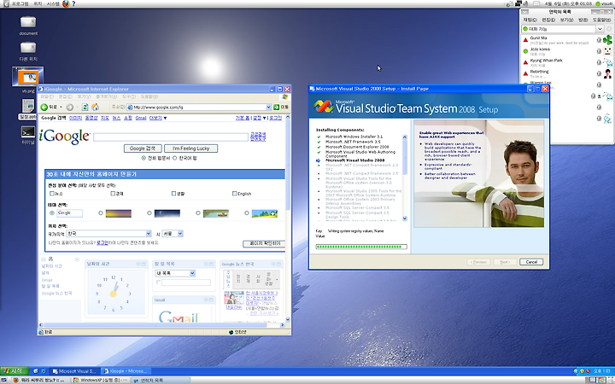Open the status dropdown in contact list window
Viewport: 615px width, 384px height.
[x=600, y=29]
